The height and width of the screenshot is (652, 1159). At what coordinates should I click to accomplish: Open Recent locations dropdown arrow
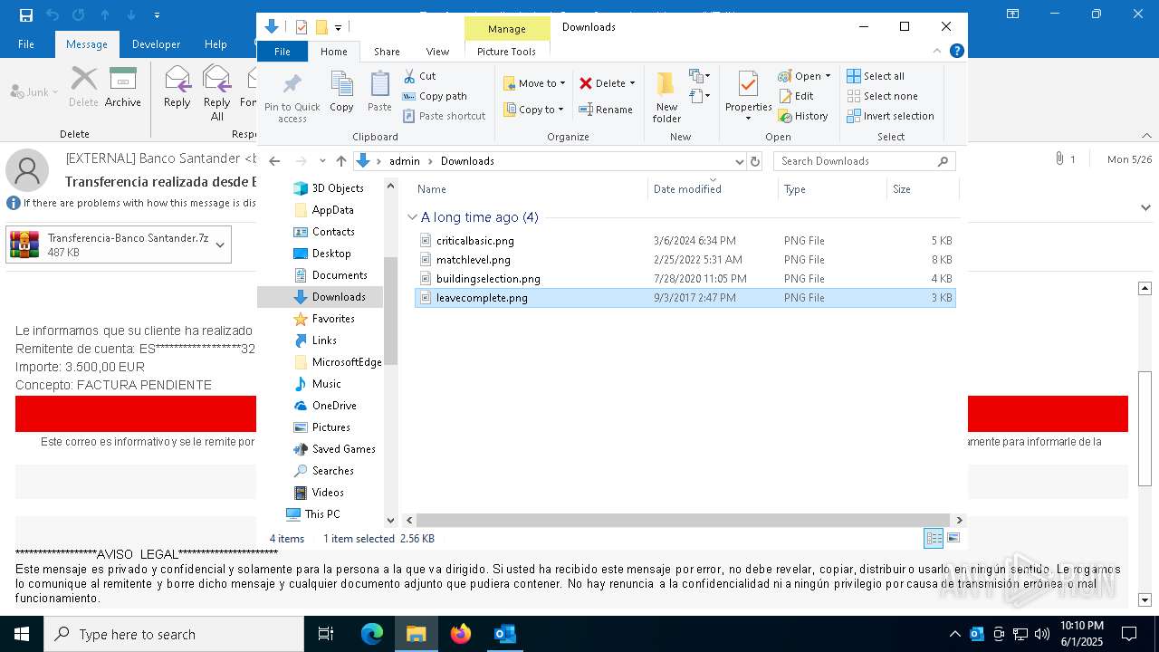tap(322, 161)
